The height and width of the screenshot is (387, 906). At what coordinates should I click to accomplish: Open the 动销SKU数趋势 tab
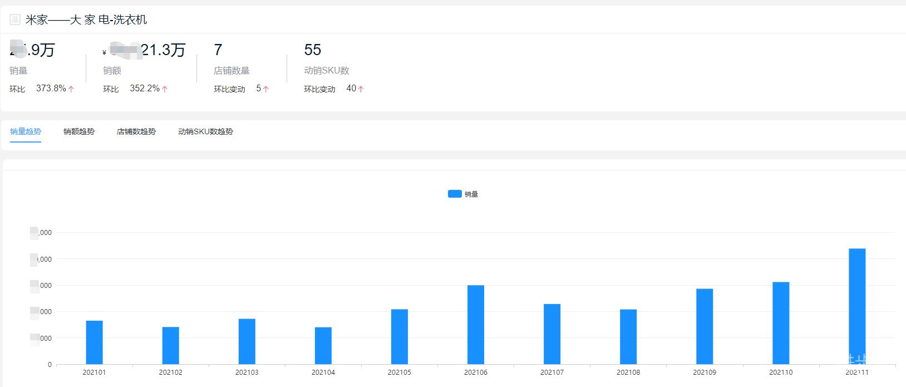pyautogui.click(x=205, y=131)
